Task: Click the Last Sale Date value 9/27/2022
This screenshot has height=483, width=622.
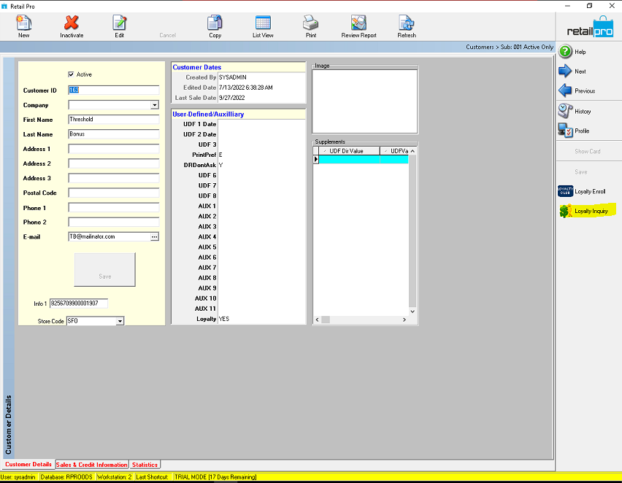Action: 231,98
